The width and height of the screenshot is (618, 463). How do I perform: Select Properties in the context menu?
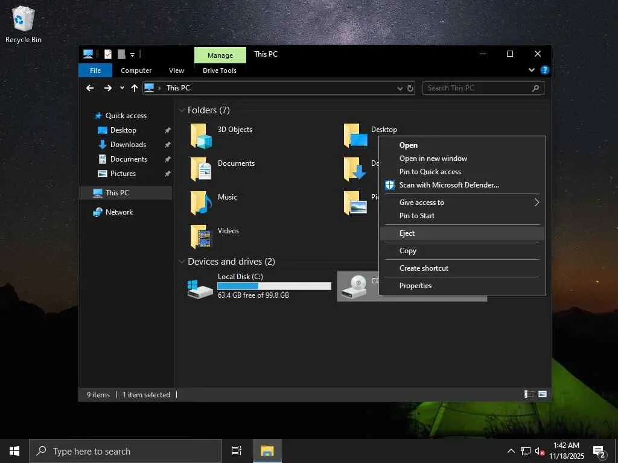pyautogui.click(x=415, y=286)
